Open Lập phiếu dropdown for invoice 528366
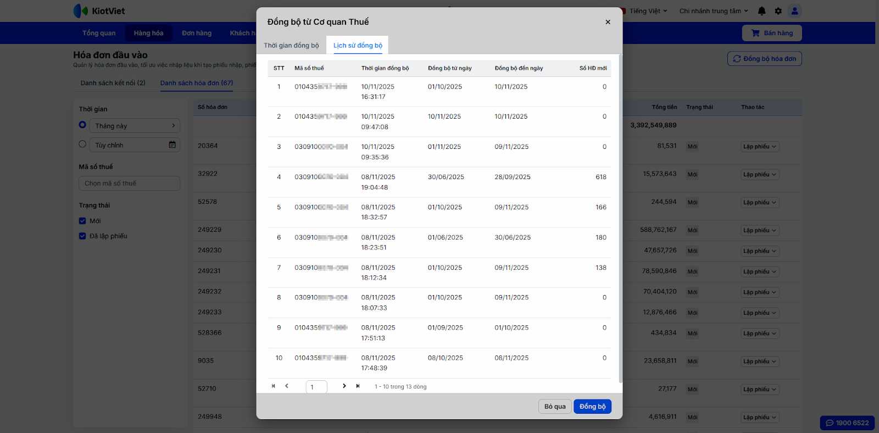Screen dimensions: 879x433 tap(760, 334)
